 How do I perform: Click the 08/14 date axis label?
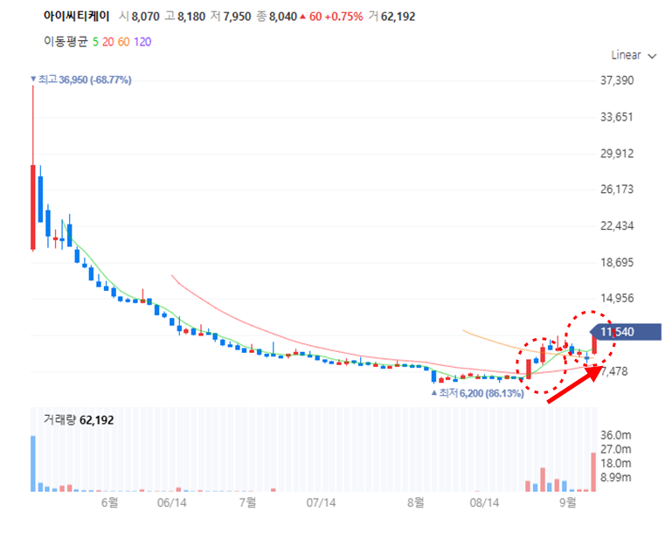pyautogui.click(x=484, y=502)
